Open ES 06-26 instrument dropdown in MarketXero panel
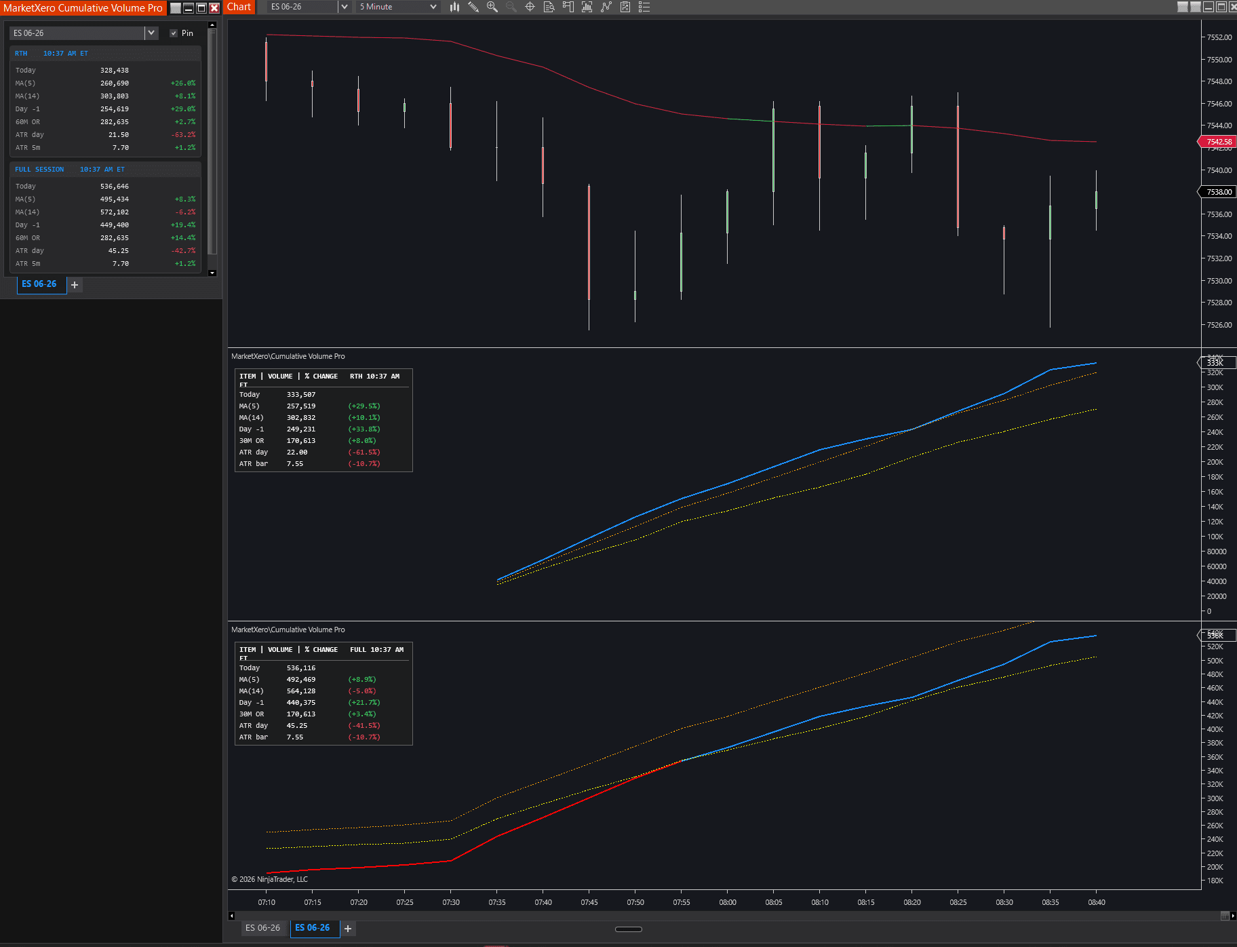1237x947 pixels. 151,33
